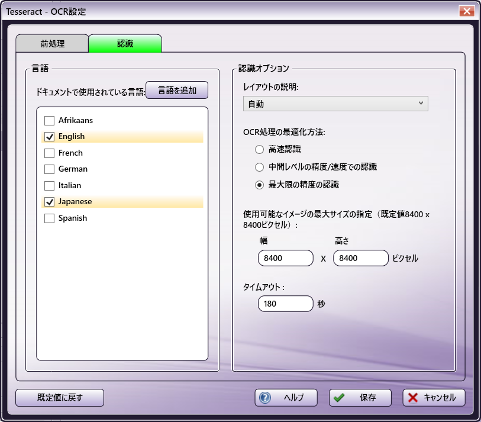Image resolution: width=481 pixels, height=422 pixels.
Task: Enable Italian in the language list
Action: 49,186
